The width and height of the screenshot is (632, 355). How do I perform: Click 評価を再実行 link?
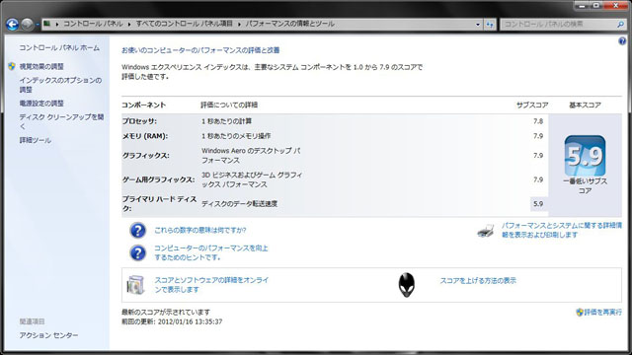coord(602,312)
